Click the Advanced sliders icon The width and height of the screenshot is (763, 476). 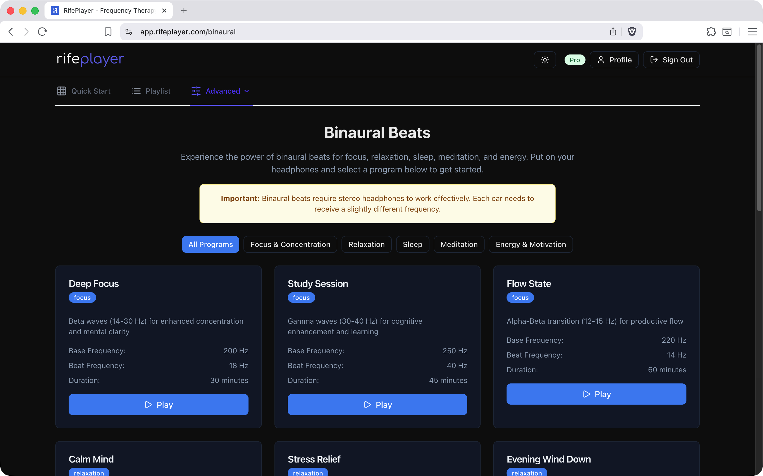(x=196, y=91)
